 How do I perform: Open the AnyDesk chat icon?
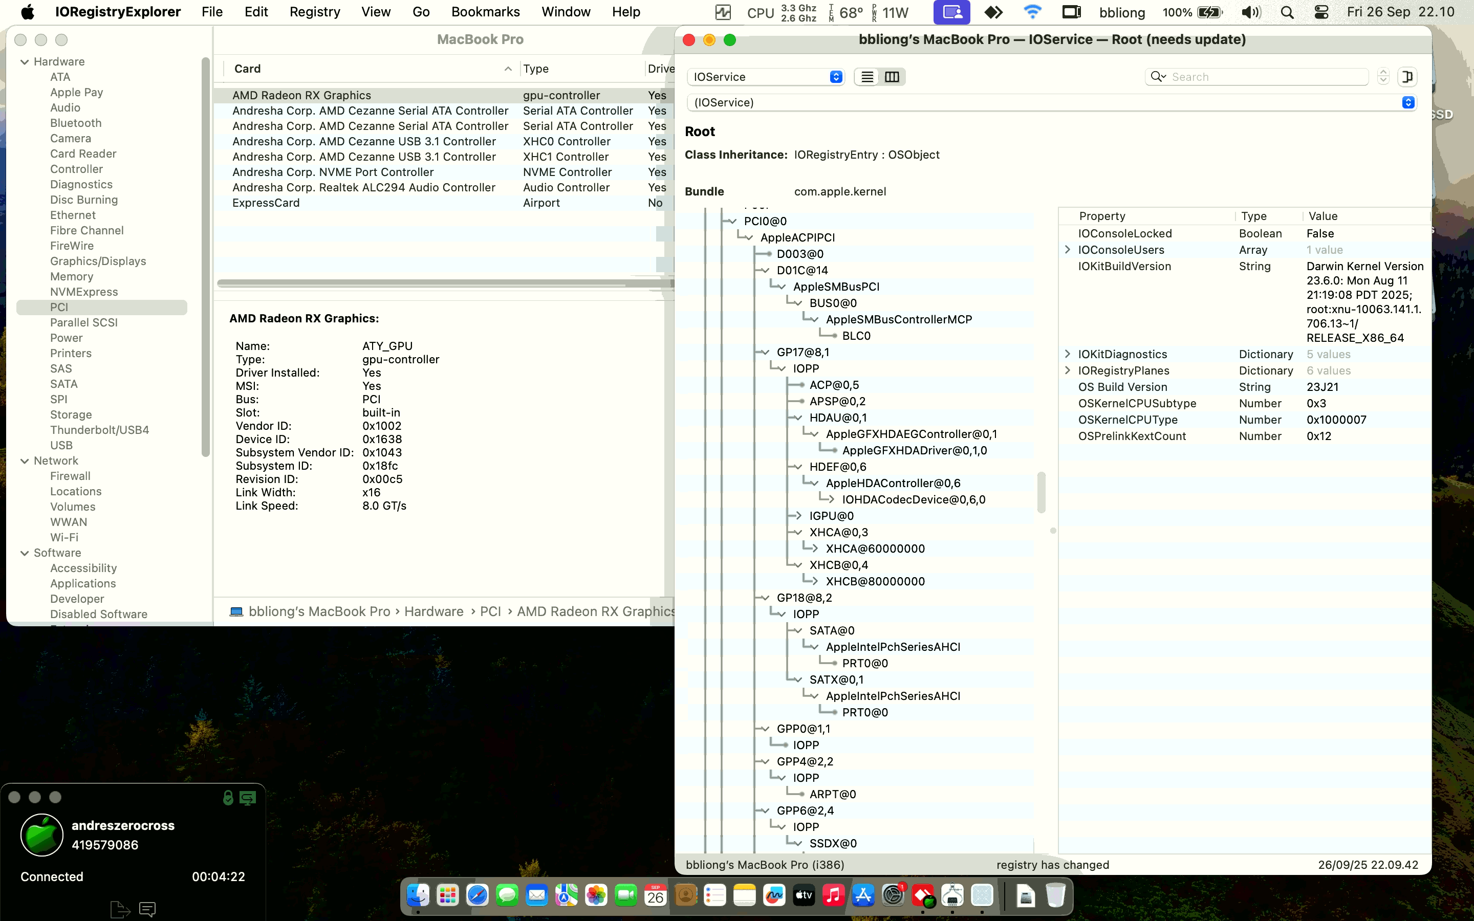pyautogui.click(x=147, y=909)
